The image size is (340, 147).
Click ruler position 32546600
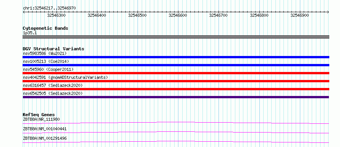[178, 15]
